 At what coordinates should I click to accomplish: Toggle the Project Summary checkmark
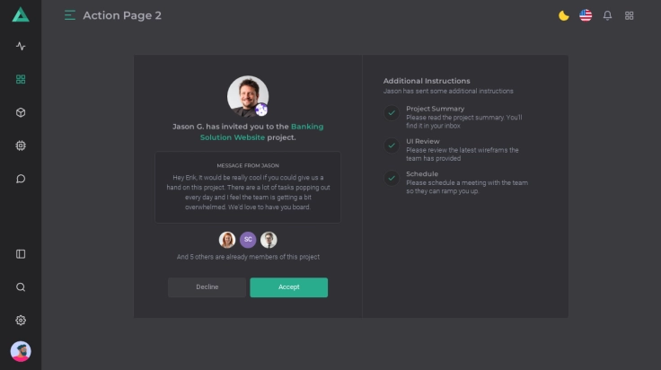click(x=392, y=113)
